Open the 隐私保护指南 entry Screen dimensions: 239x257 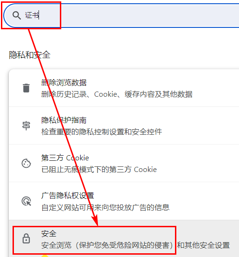tap(124, 125)
